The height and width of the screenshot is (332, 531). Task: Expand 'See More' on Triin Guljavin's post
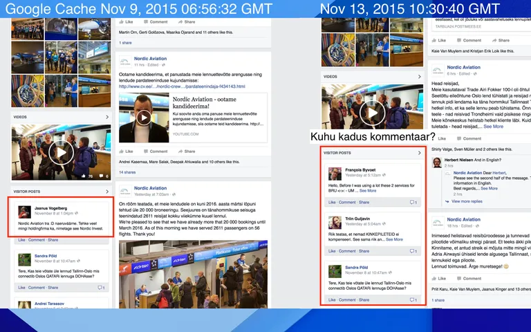pos(394,239)
